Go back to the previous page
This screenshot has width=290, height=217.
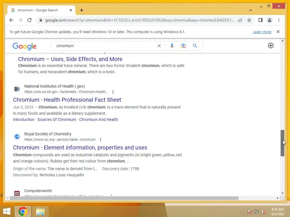point(11,20)
